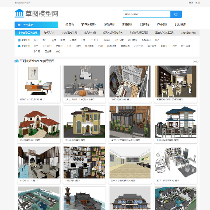Viewport: 210px width, 210px height.
Task: Click the 草图模型网 site title text
Action: click(x=41, y=13)
